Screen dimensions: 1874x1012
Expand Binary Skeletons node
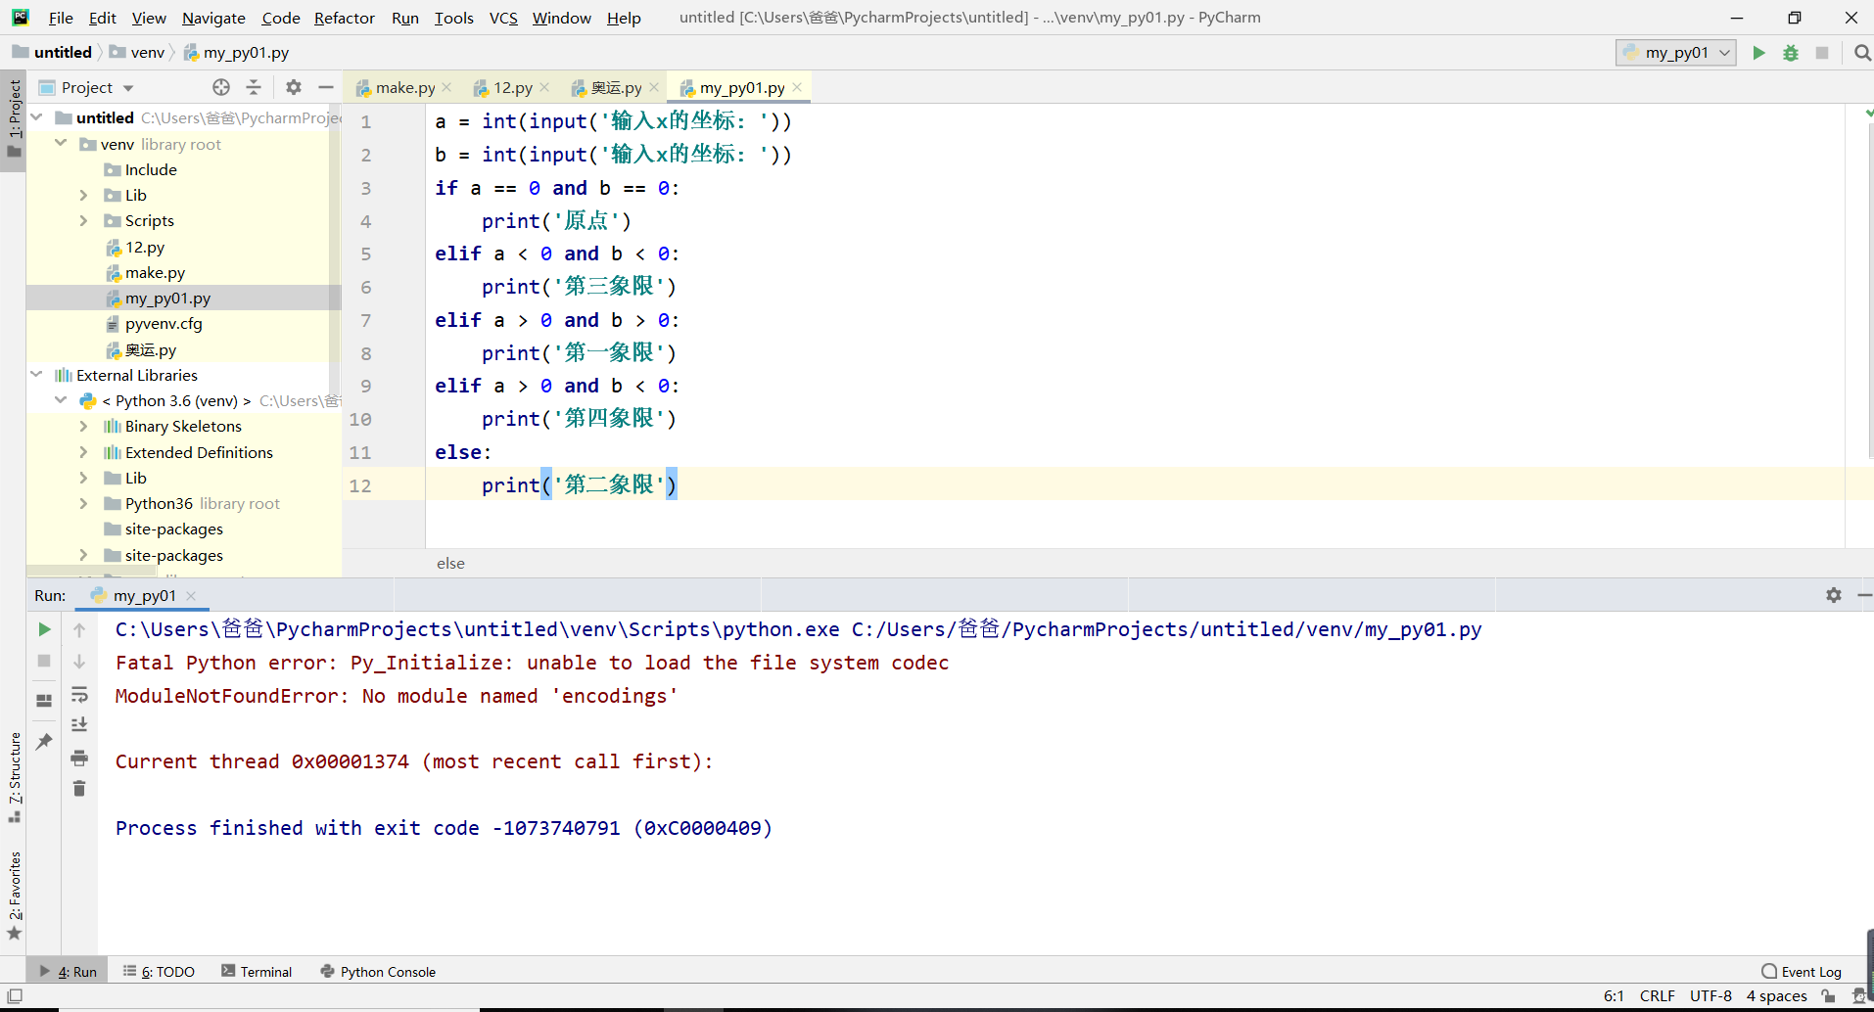point(83,426)
